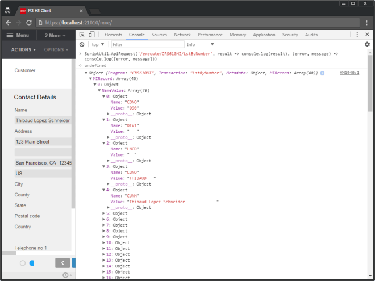Click the inspect element picker icon
Image resolution: width=375 pixels, height=281 pixels.
(x=82, y=35)
